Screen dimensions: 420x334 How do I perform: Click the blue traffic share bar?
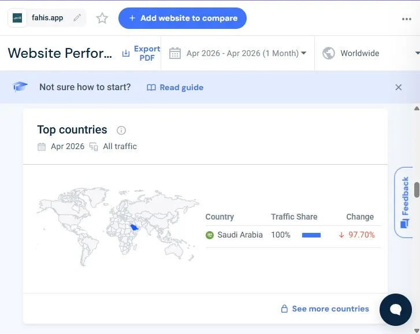pyautogui.click(x=311, y=235)
